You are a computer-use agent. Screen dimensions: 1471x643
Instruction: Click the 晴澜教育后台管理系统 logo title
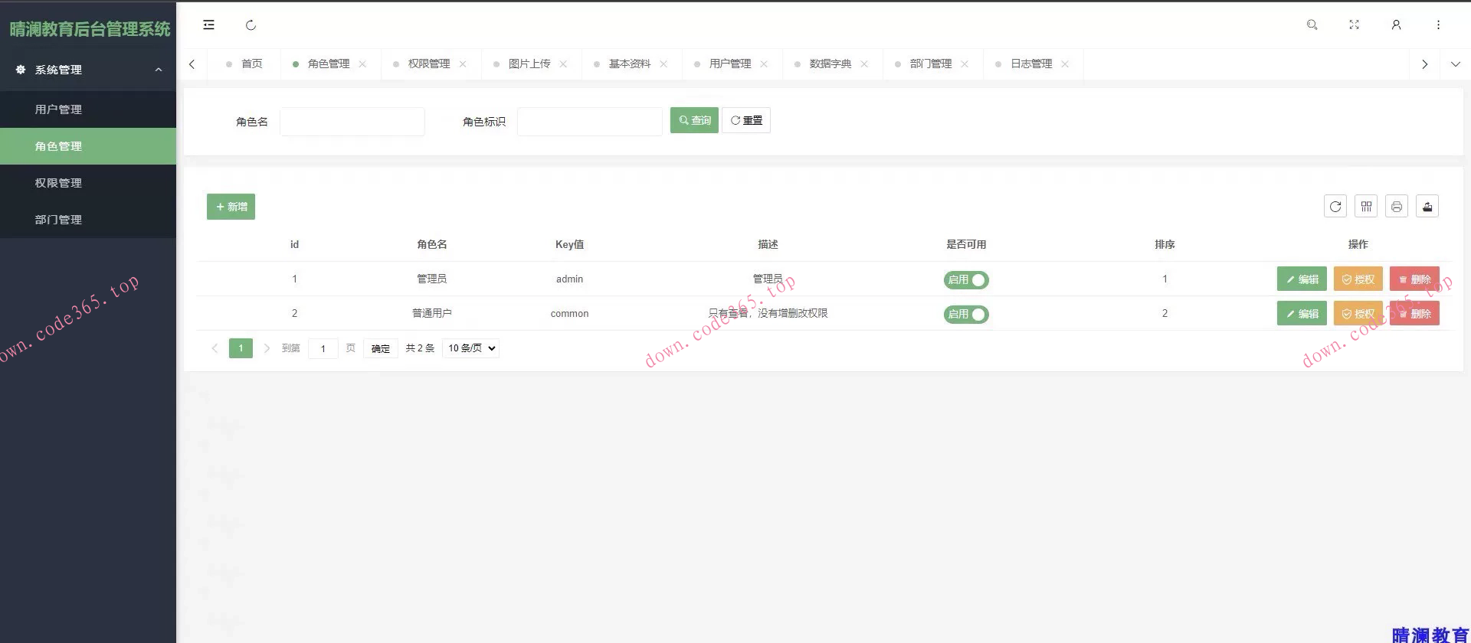pyautogui.click(x=90, y=29)
